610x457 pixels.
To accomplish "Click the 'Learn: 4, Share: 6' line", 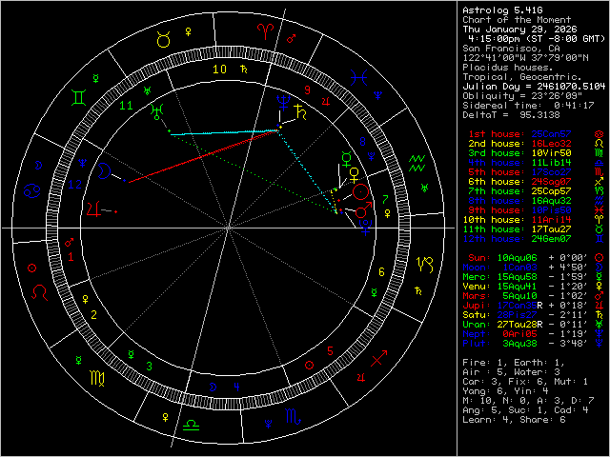I will (x=514, y=420).
